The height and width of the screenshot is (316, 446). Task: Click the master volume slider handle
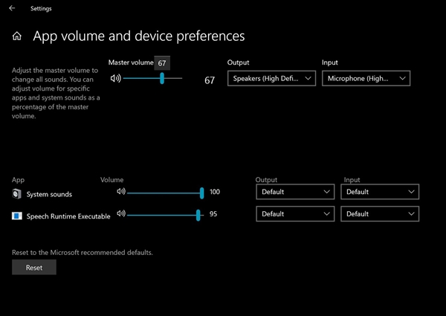tap(162, 78)
